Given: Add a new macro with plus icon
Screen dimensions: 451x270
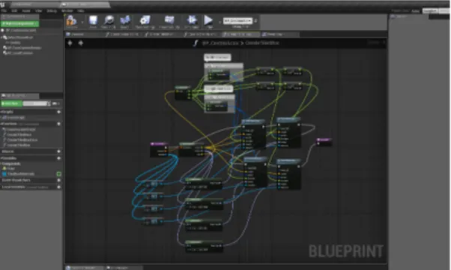Looking at the screenshot, I should [58, 151].
